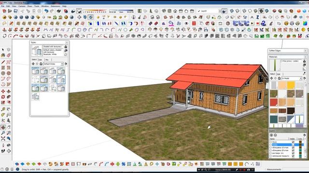Select the arrow Select tool in left toolbar

(x=3, y=49)
